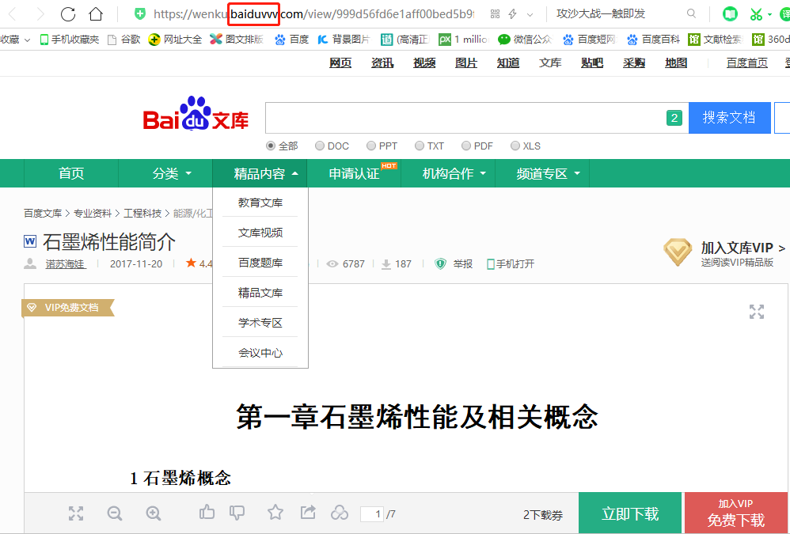790x534 pixels.
Task: Choose 精品文库 from the dropdown menu
Action: pos(260,293)
